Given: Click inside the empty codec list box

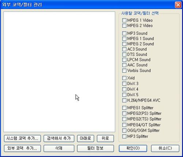Looking at the screenshot, I should pos(59,72).
